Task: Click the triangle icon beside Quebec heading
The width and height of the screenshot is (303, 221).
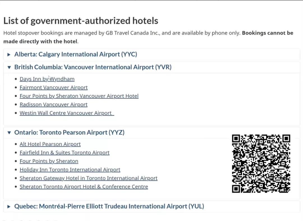Action: (9, 206)
